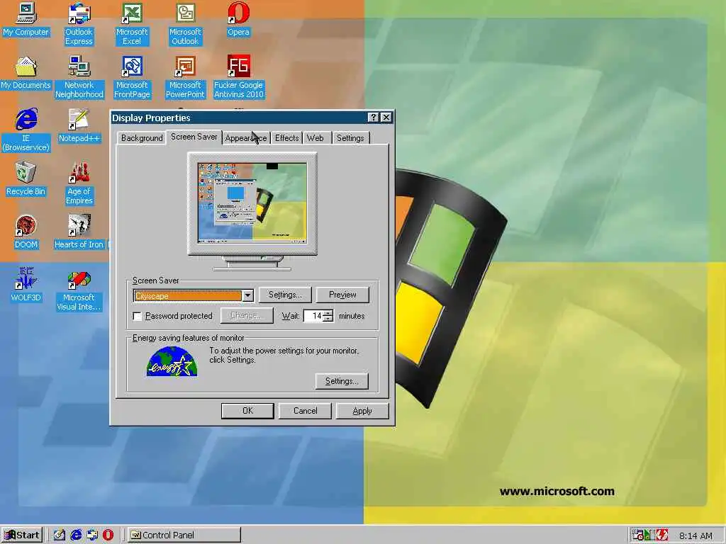This screenshot has height=544, width=726.
Task: Open the Web tab
Action: pyautogui.click(x=315, y=138)
